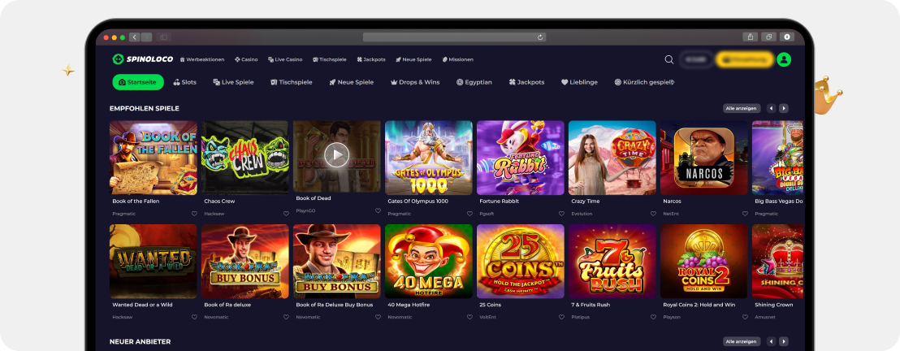
Task: Favorite 7 & Fruits Rush heart
Action: click(653, 317)
